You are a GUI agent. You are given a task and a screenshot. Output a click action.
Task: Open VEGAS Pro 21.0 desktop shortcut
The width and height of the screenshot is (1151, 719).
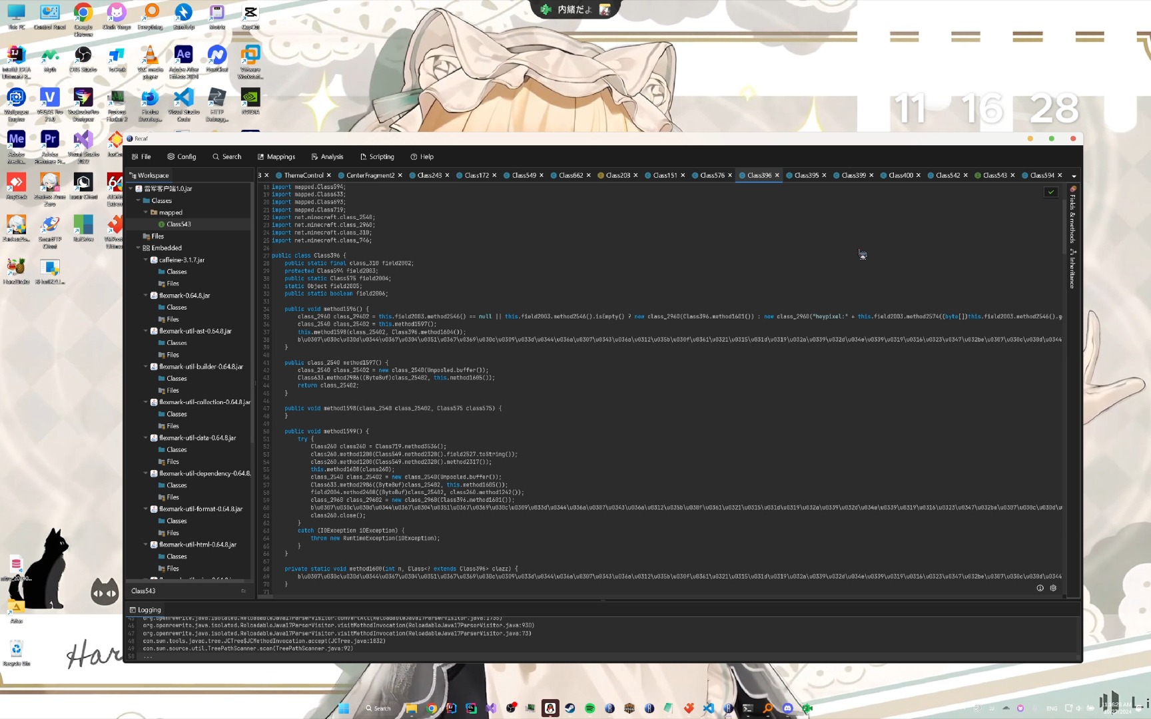click(x=49, y=105)
